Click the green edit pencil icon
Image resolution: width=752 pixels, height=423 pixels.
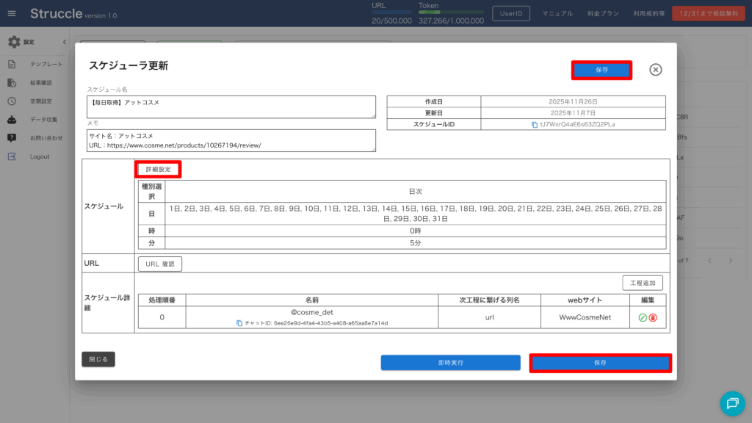(x=643, y=318)
